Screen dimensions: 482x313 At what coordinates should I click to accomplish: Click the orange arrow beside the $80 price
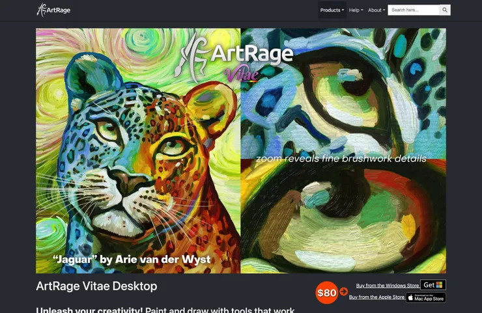(x=344, y=291)
